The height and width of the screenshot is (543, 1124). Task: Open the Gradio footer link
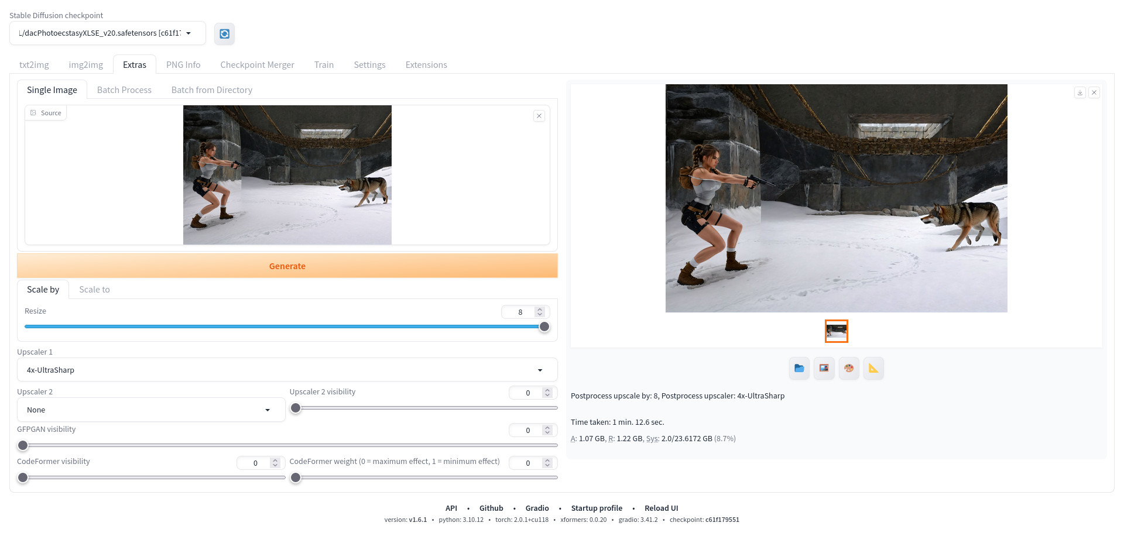point(537,508)
